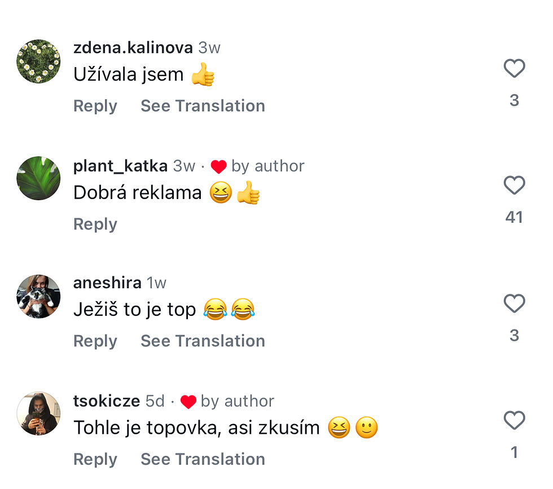Image resolution: width=553 pixels, height=489 pixels.
Task: Open tsokicze's mirror selfie avatar
Action: click(x=38, y=413)
